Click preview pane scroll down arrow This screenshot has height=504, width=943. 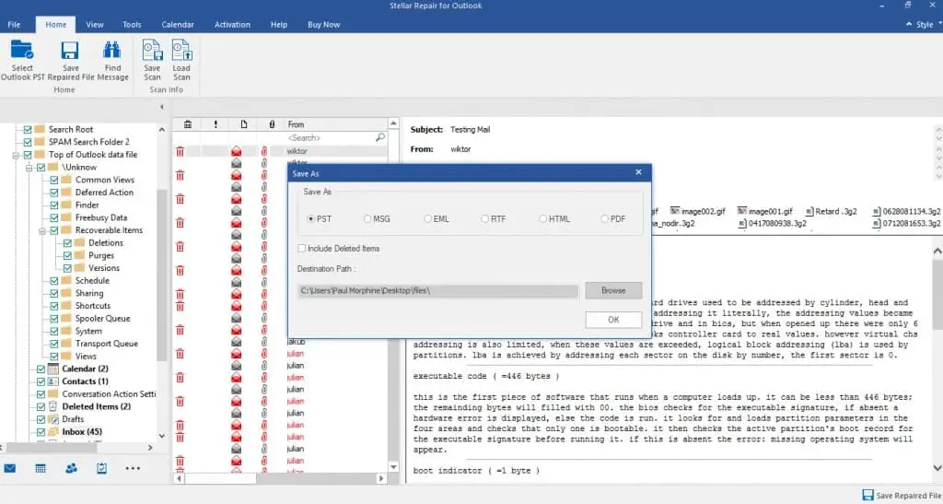coord(937,468)
